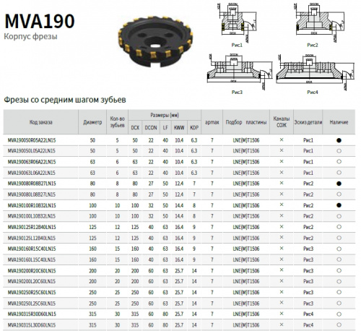Click the KWW column header
361x331 pixels.
coord(179,127)
